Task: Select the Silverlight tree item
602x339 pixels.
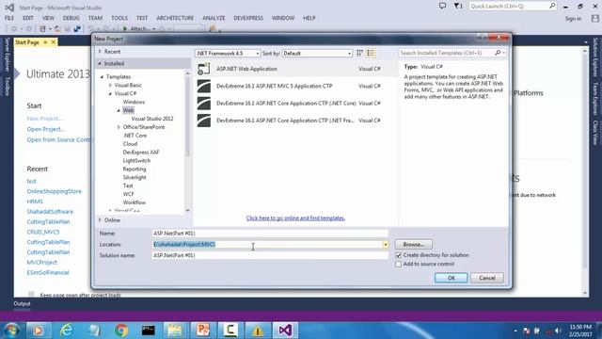Action: pyautogui.click(x=135, y=178)
